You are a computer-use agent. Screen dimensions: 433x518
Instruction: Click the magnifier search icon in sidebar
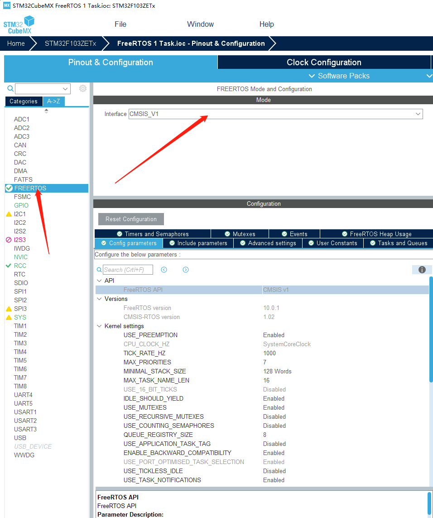point(10,88)
